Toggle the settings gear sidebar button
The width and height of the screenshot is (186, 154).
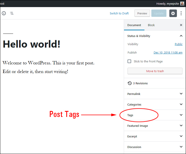(173, 13)
